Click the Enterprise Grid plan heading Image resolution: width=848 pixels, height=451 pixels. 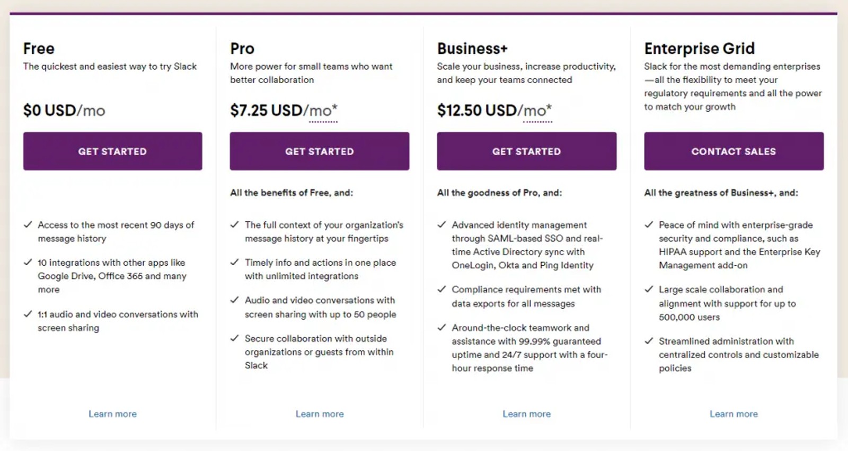[699, 49]
